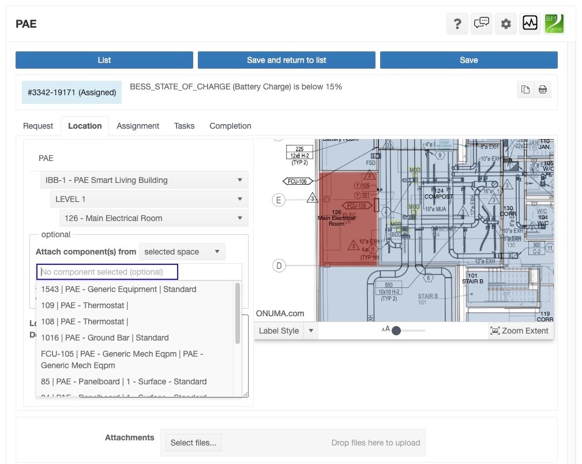This screenshot has height=464, width=582.
Task: Click the Select files button
Action: (193, 443)
